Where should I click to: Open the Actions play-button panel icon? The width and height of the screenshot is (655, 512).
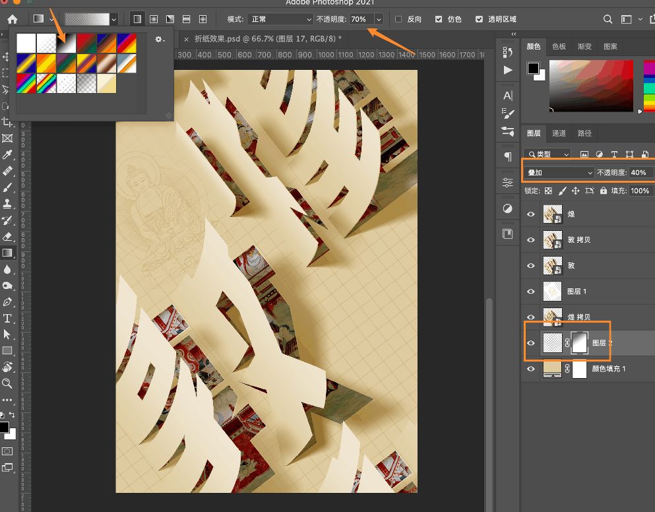(508, 70)
